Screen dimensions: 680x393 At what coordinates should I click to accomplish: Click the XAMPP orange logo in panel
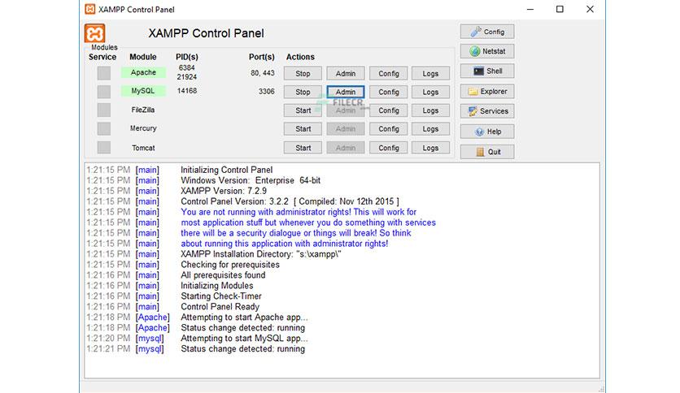click(95, 33)
